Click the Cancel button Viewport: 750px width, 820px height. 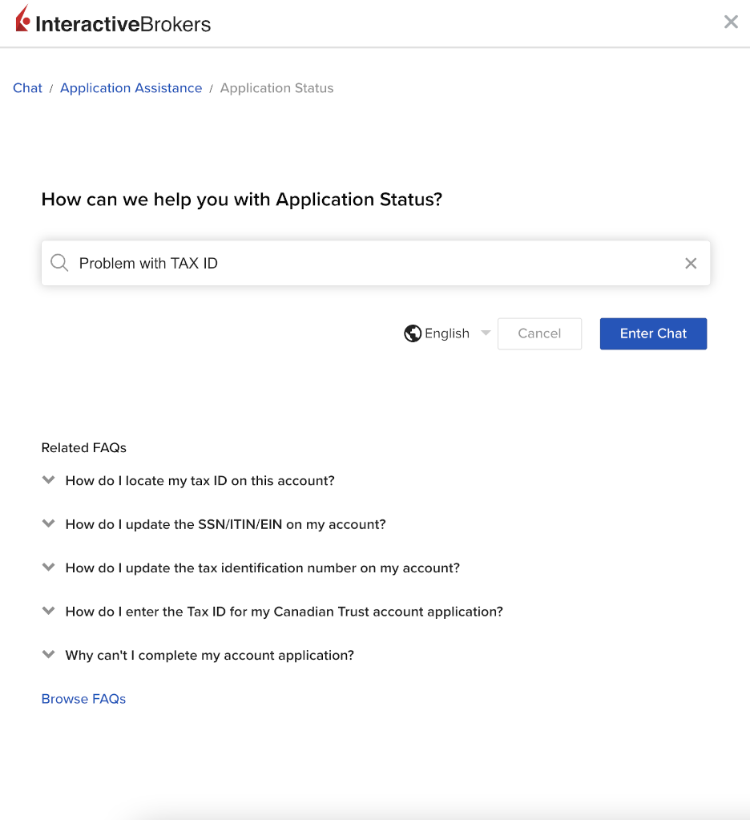tap(539, 333)
